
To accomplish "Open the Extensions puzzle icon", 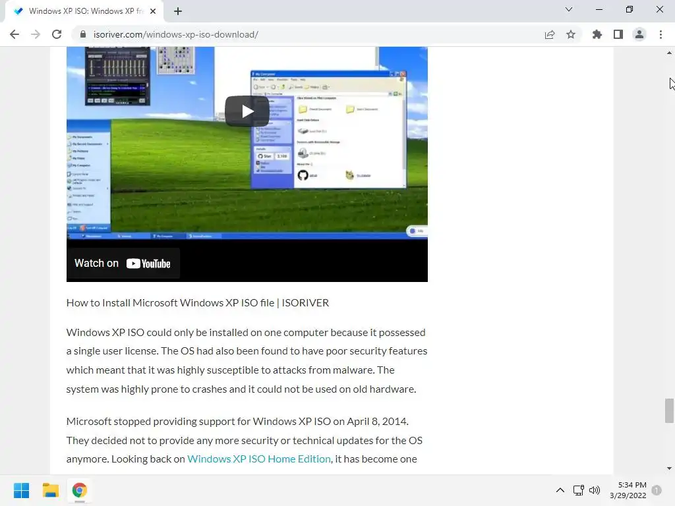I will tap(597, 34).
